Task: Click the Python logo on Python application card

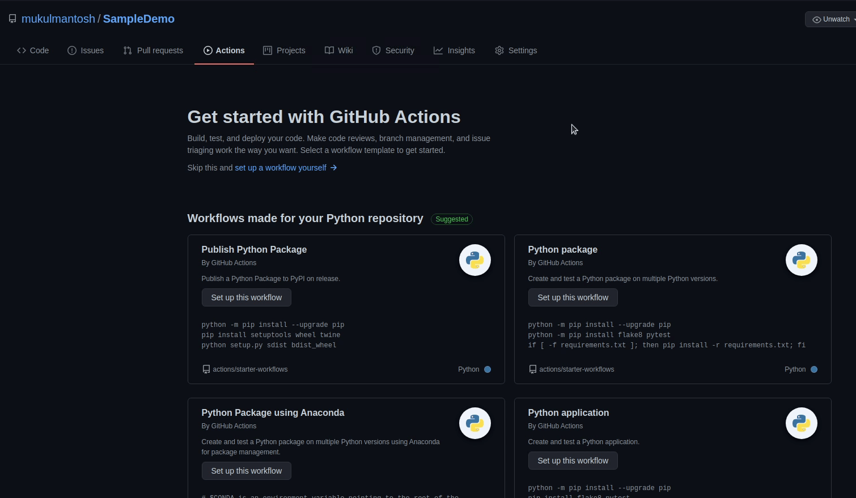Action: (801, 423)
